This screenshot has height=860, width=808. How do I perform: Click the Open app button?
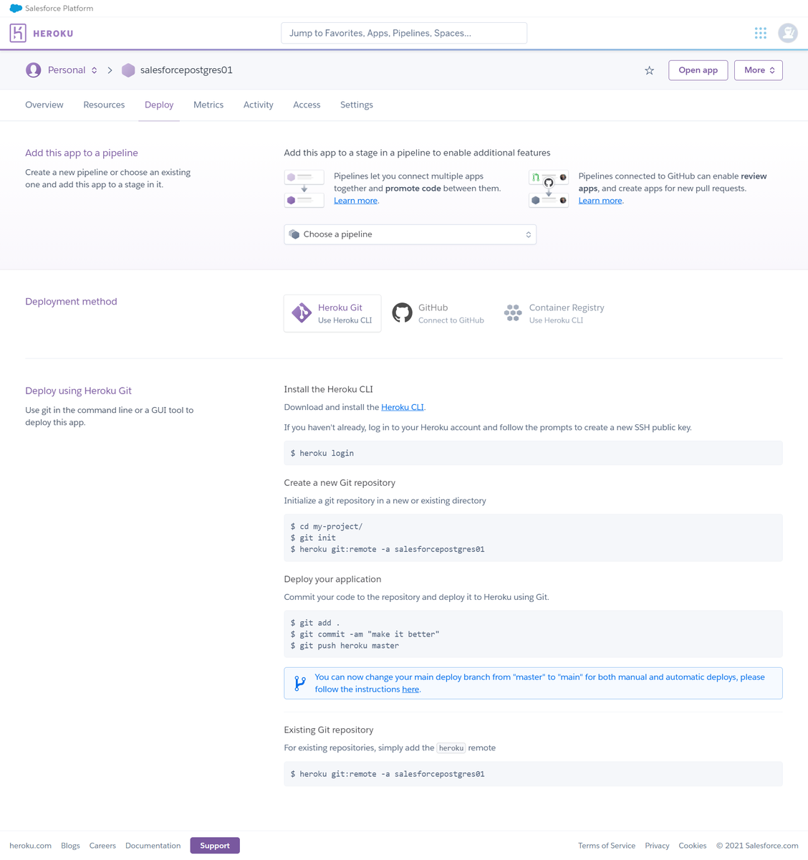tap(698, 70)
